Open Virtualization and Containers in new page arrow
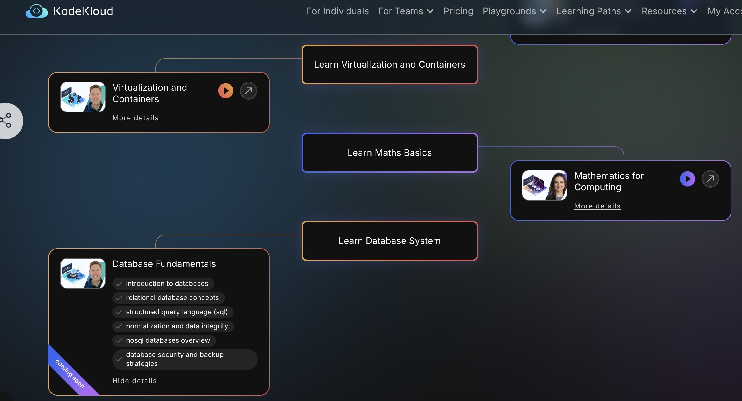The image size is (742, 401). click(x=248, y=91)
